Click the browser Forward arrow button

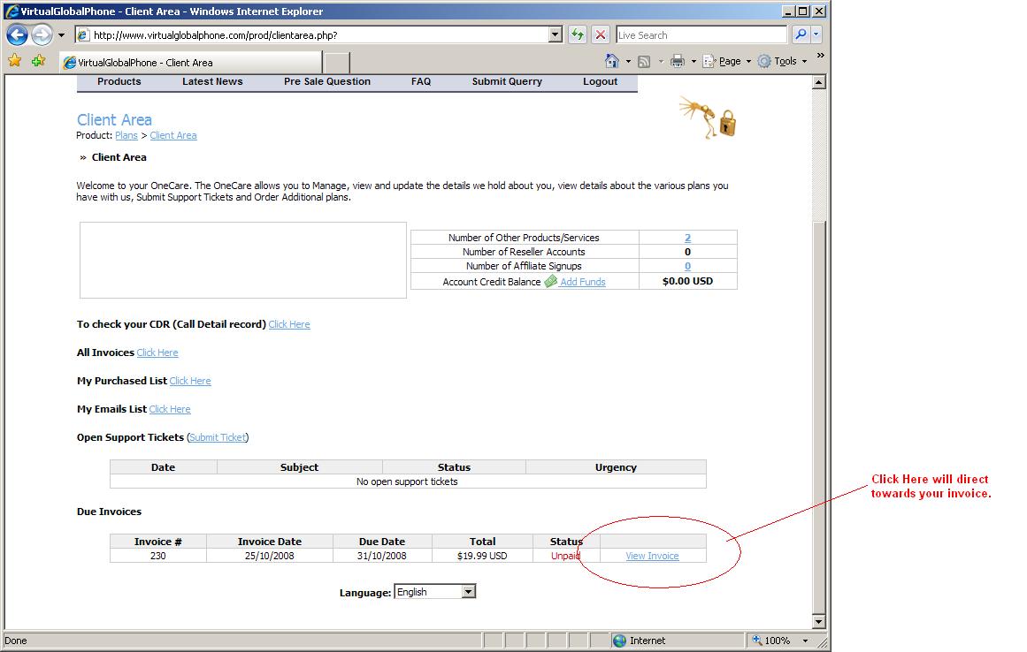pos(42,34)
